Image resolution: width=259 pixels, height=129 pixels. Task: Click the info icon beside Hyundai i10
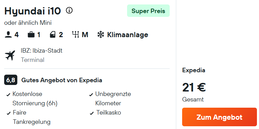coord(69,11)
